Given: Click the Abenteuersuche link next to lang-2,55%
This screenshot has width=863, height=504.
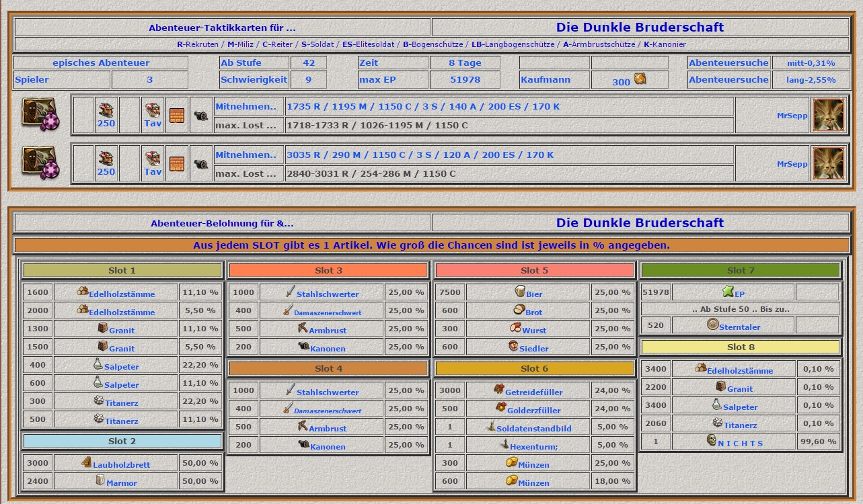Looking at the screenshot, I should pos(728,79).
